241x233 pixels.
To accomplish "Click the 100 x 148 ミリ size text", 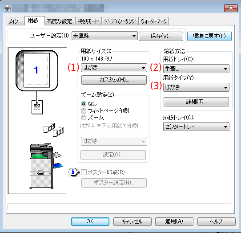I will 96,59.
